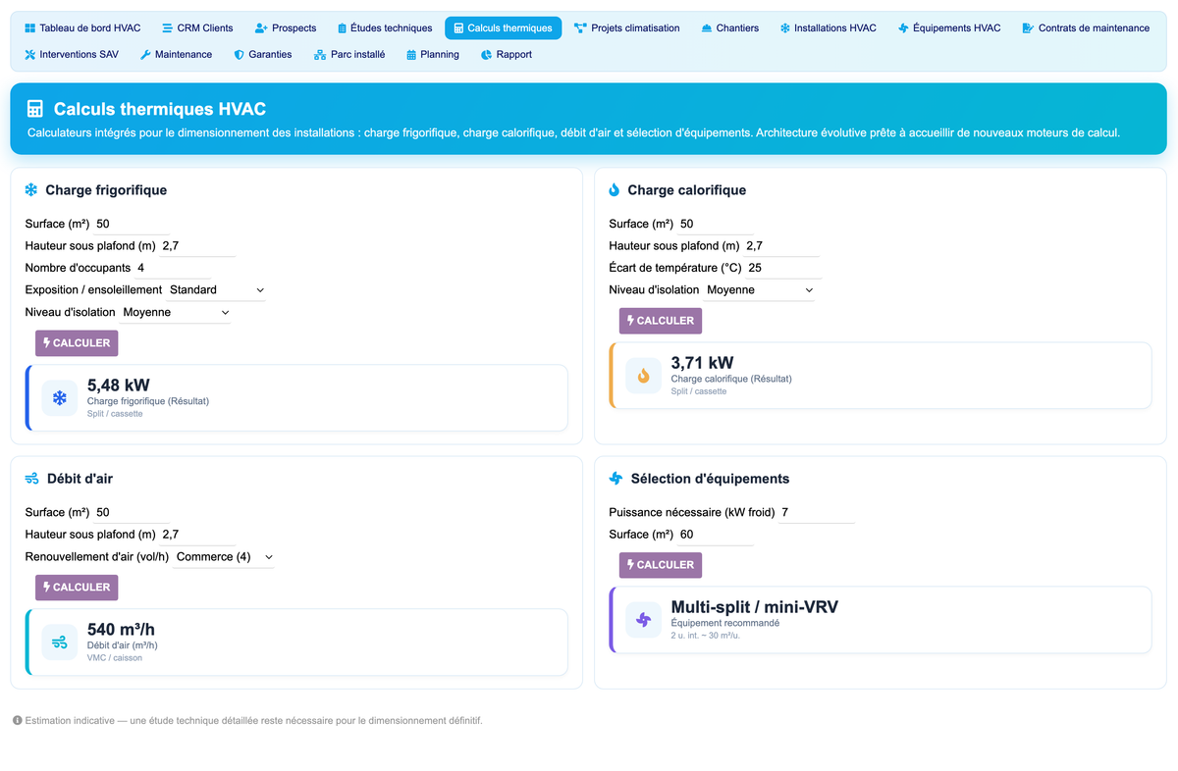Open the Projets climatisation tab
Image resolution: width=1178 pixels, height=771 pixels.
[x=626, y=28]
